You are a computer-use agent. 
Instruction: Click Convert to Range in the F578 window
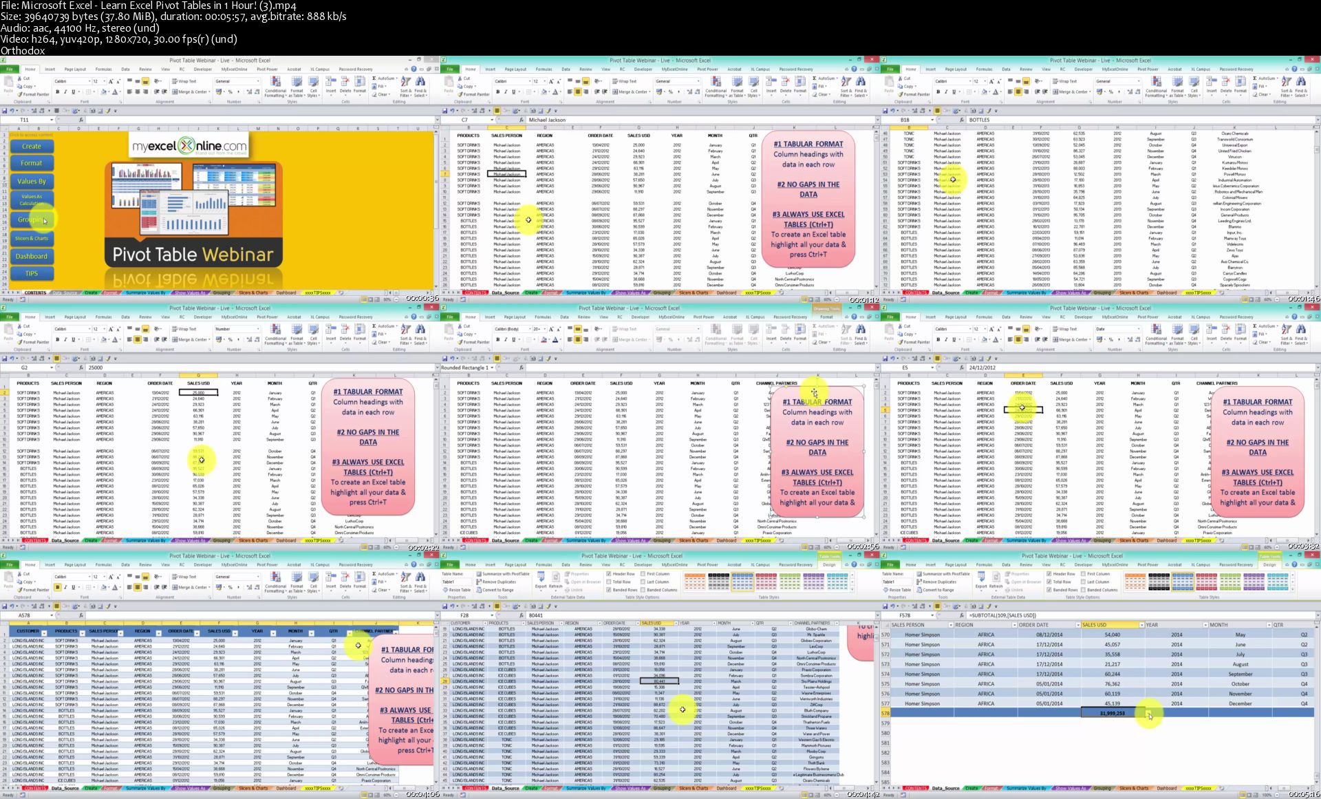point(936,590)
